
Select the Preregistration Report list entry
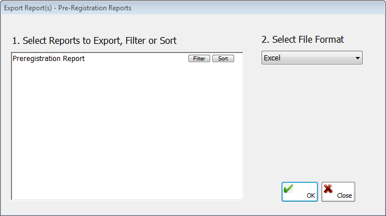[49, 59]
